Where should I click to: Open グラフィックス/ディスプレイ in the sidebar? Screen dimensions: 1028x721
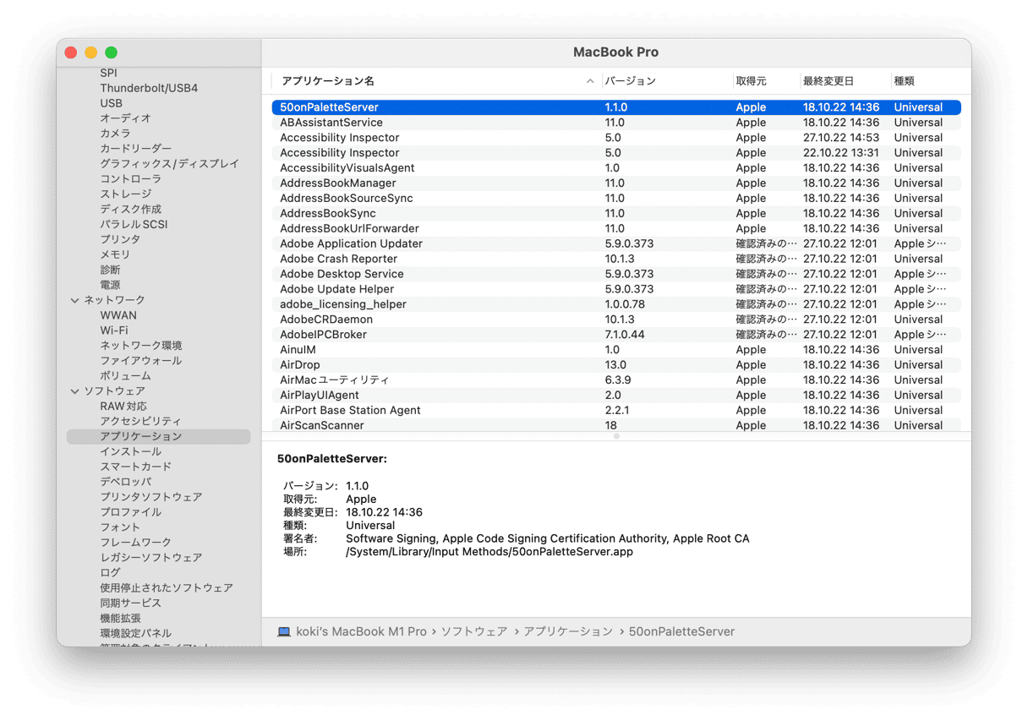169,164
